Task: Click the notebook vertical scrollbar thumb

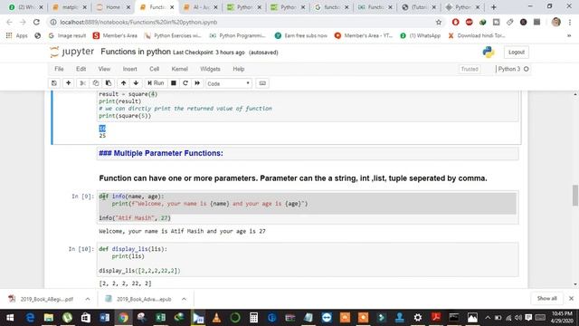Action: [575, 196]
